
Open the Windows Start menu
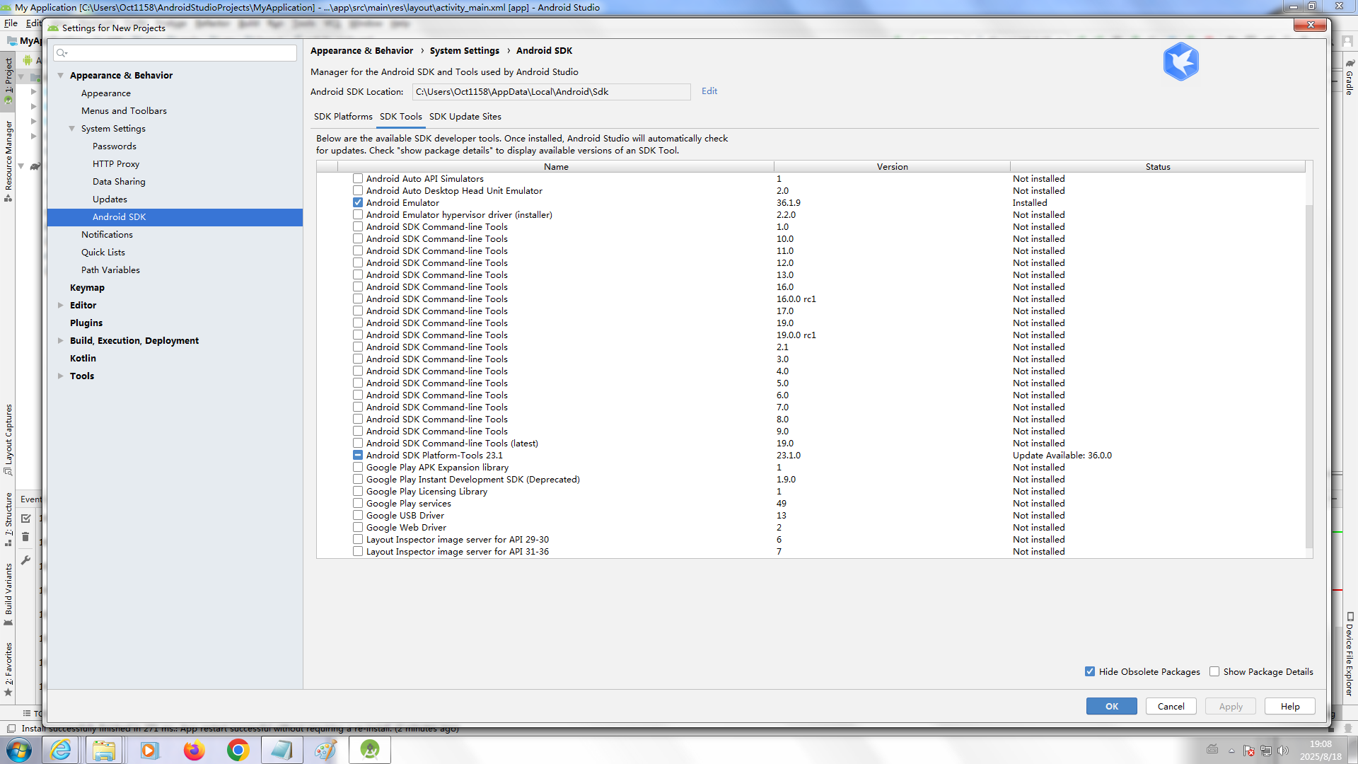tap(19, 750)
